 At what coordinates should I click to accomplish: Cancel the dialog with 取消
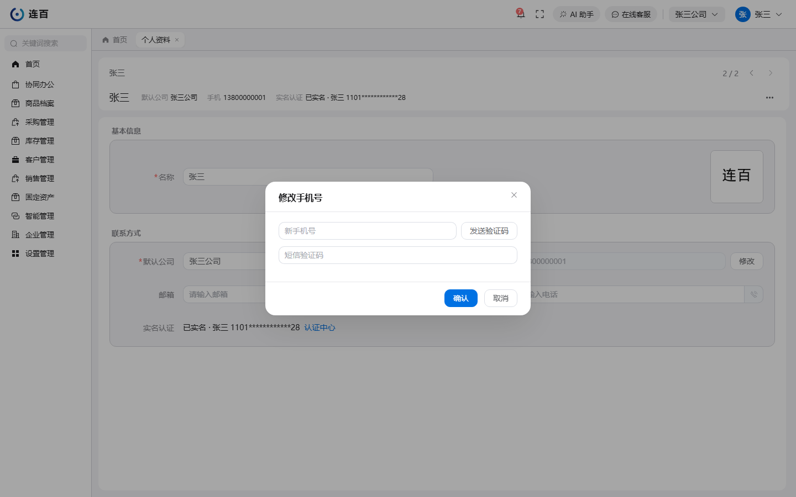click(x=501, y=298)
